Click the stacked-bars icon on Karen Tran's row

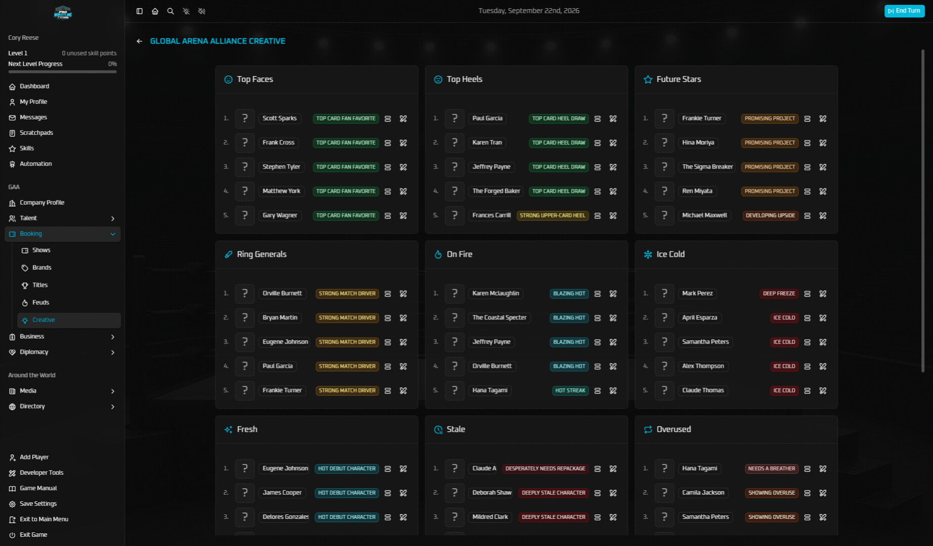[598, 143]
